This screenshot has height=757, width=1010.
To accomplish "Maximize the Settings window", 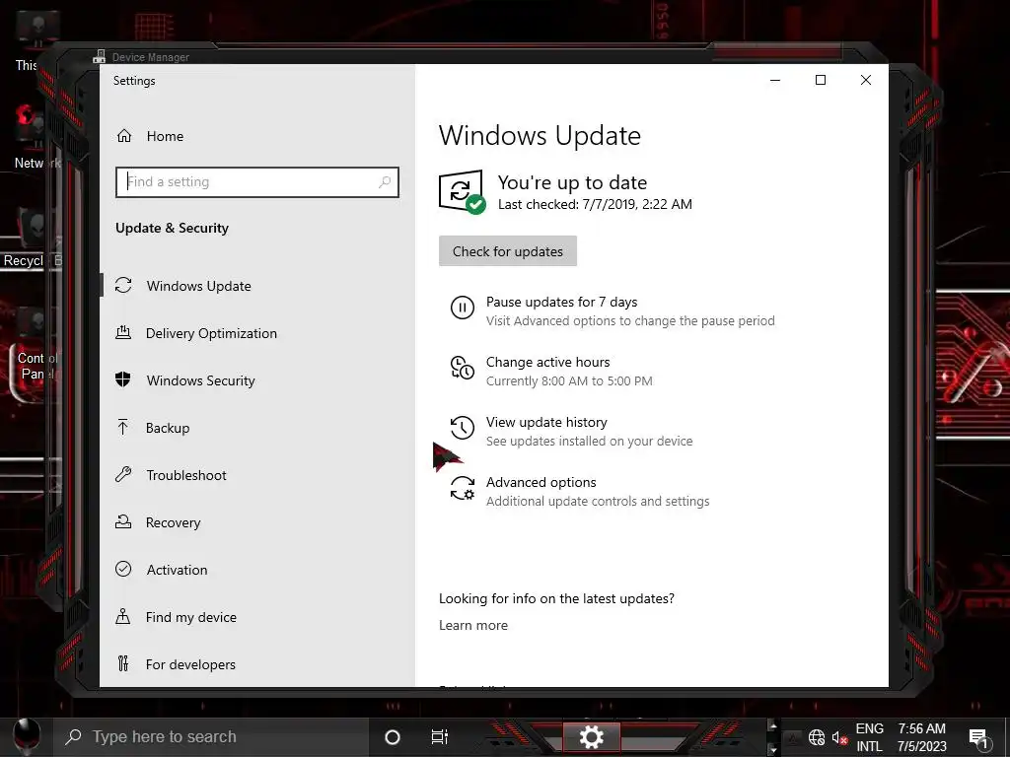I will (x=821, y=80).
